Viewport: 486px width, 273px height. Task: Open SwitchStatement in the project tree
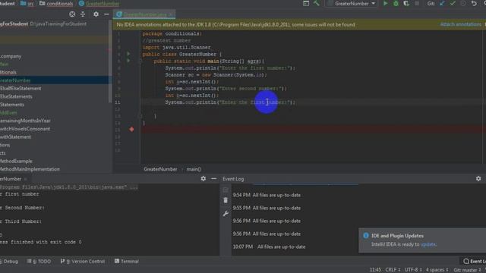(15, 136)
